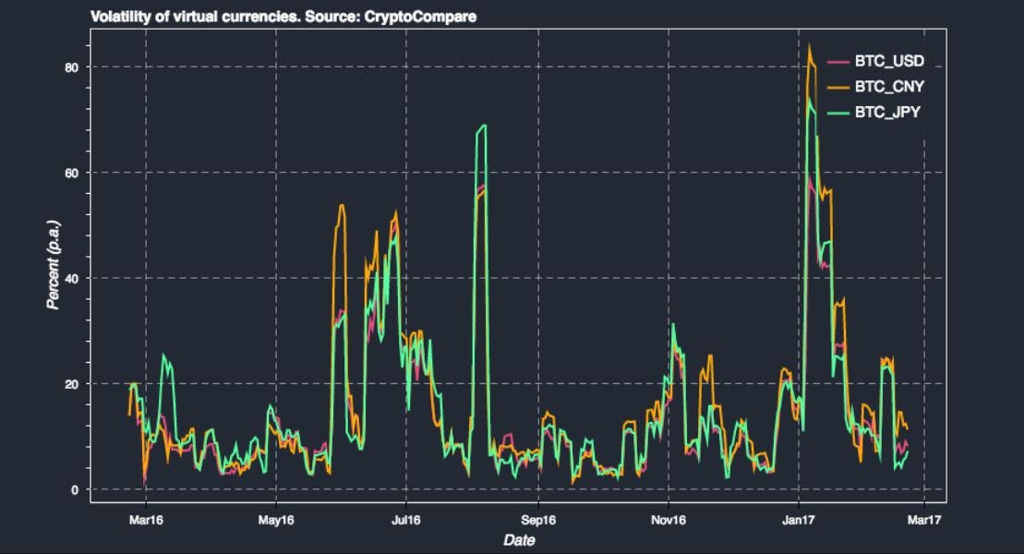Image resolution: width=1024 pixels, height=554 pixels.
Task: Select the Jan17 tick label
Action: pos(799,520)
